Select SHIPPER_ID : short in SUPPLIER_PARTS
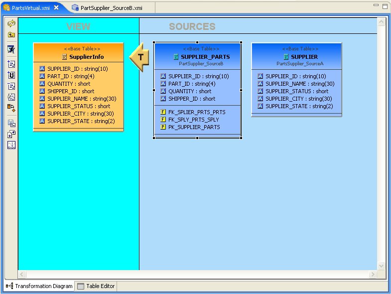Image resolution: width=391 pixels, height=294 pixels. pyautogui.click(x=192, y=99)
